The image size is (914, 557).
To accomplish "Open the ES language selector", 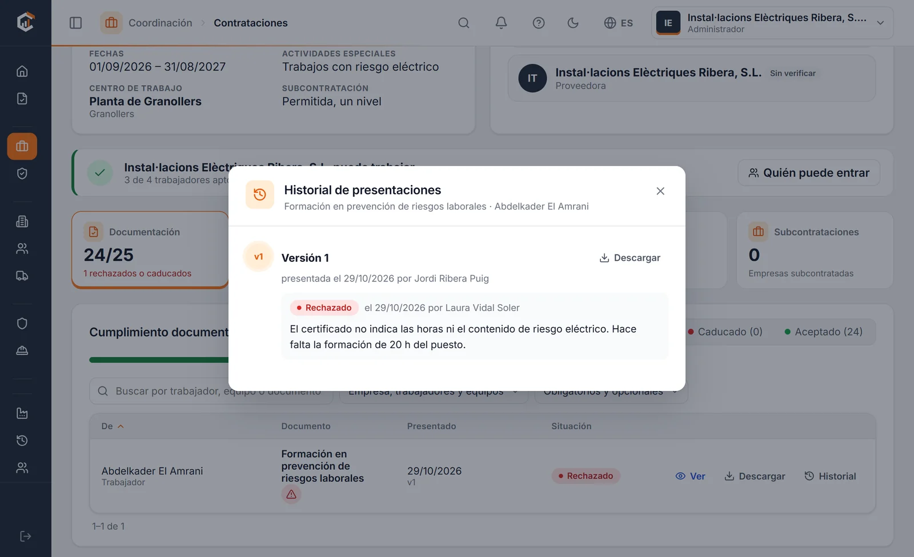I will [x=619, y=23].
